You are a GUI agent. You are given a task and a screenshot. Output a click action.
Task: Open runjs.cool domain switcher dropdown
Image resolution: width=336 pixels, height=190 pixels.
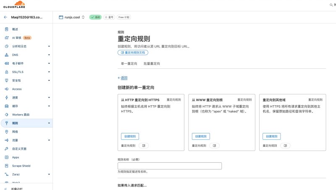[x=83, y=17]
